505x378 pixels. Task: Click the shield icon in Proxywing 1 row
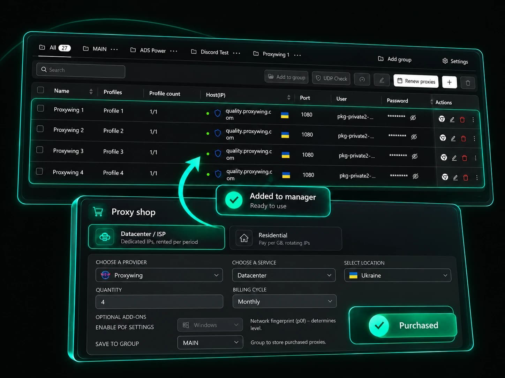tap(218, 113)
